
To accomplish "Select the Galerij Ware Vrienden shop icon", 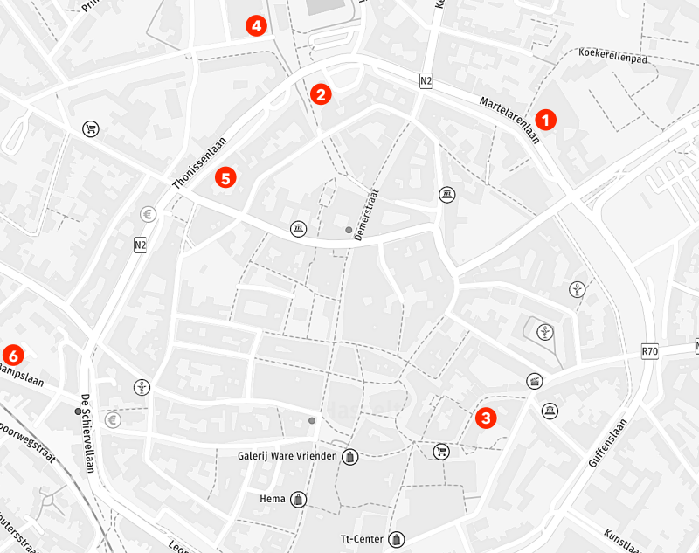I will point(350,457).
